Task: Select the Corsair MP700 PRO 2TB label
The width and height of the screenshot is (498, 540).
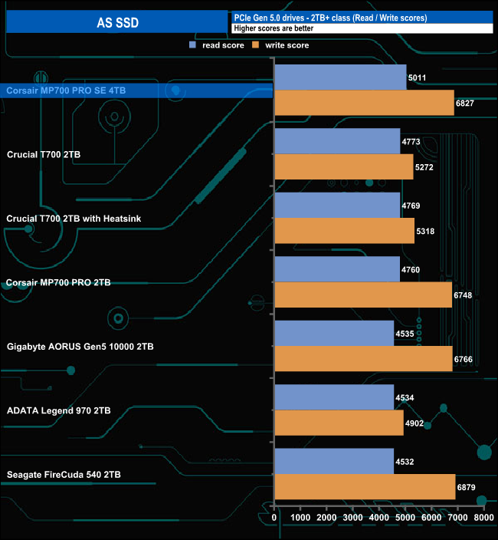Action: coord(58,283)
